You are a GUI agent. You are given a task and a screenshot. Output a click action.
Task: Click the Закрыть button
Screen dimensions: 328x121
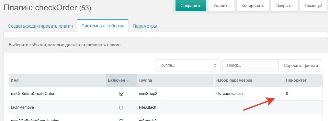point(284,5)
